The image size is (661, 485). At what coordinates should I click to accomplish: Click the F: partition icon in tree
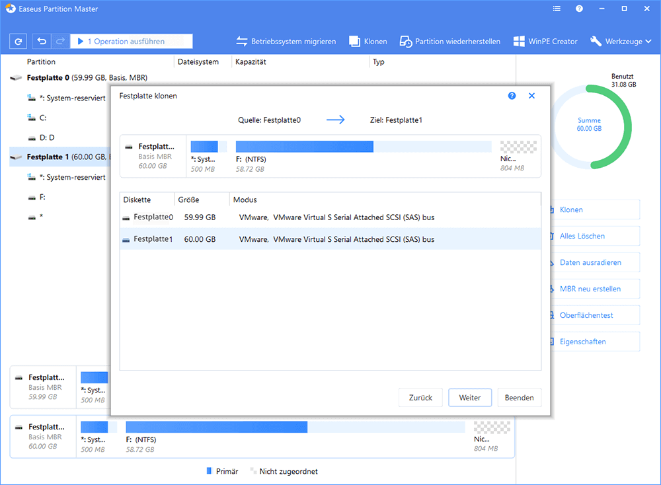[x=32, y=197]
